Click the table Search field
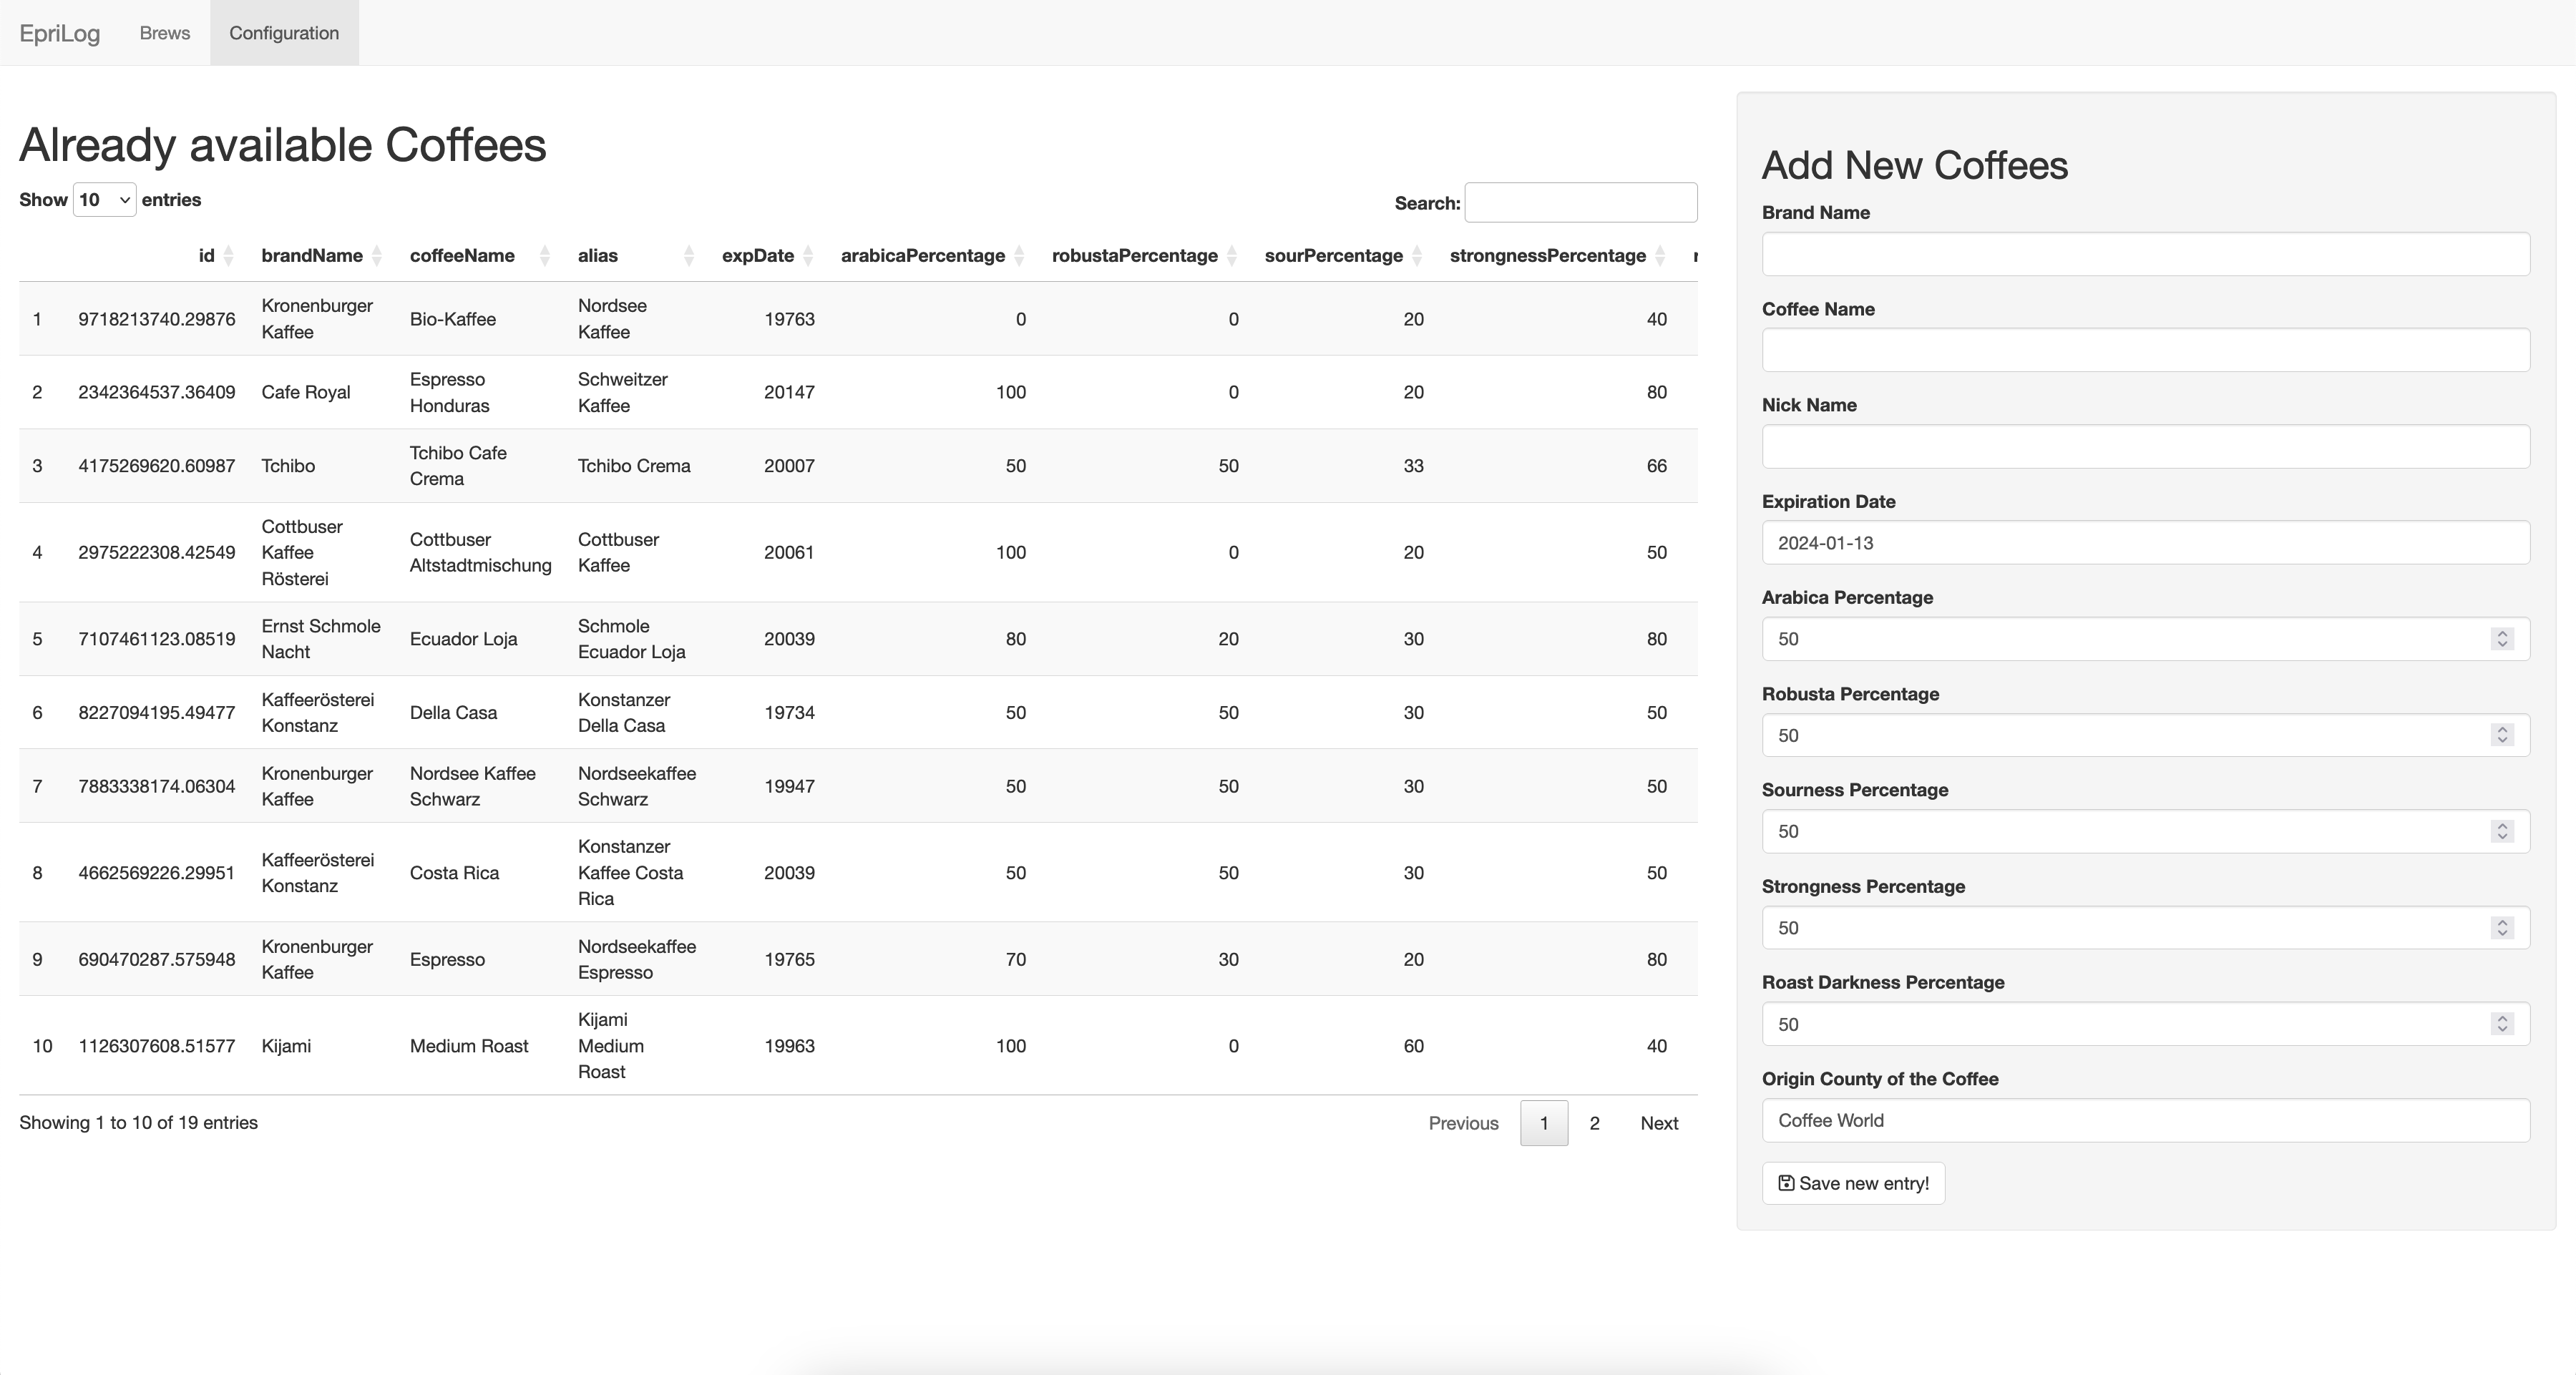This screenshot has width=2576, height=1375. coord(1580,203)
